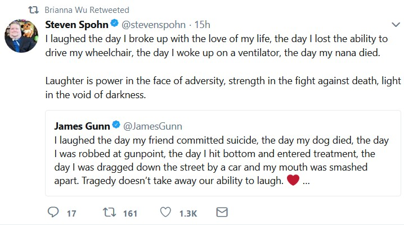View the 161 retweets count
The image size is (404, 225).
pos(130,213)
